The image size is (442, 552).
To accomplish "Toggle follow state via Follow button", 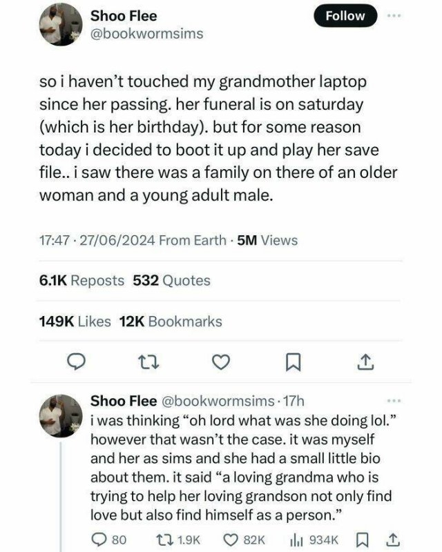I will pyautogui.click(x=344, y=15).
